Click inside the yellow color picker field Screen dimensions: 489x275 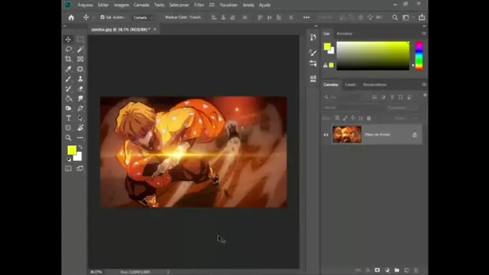373,56
